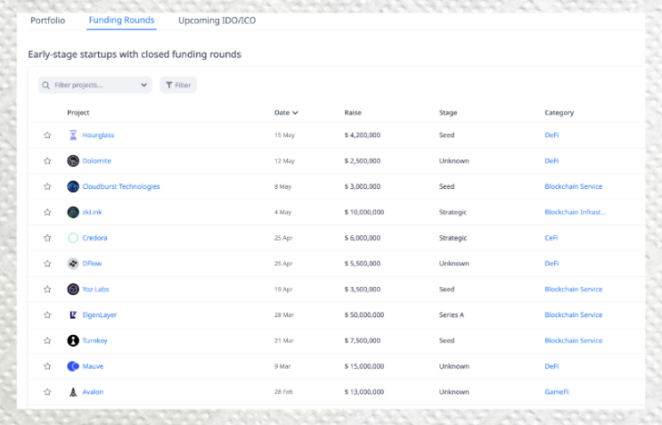Click Blockchain Service in Yoz Labs row

573,290
